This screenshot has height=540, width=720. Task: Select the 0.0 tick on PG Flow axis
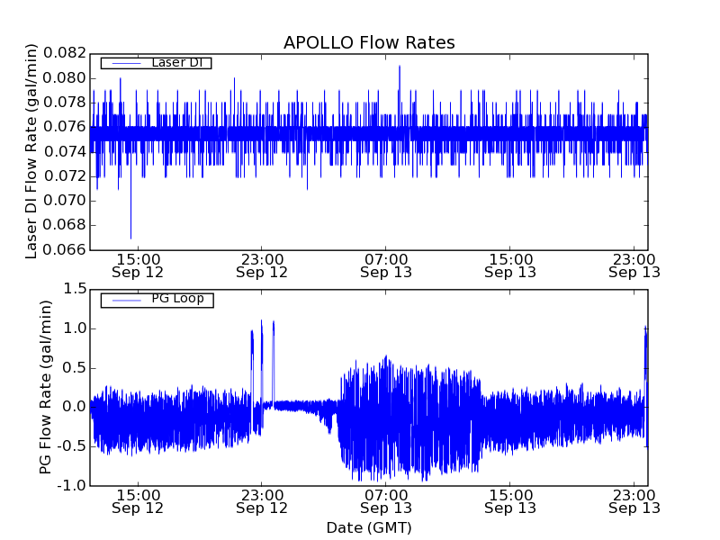[x=75, y=407]
